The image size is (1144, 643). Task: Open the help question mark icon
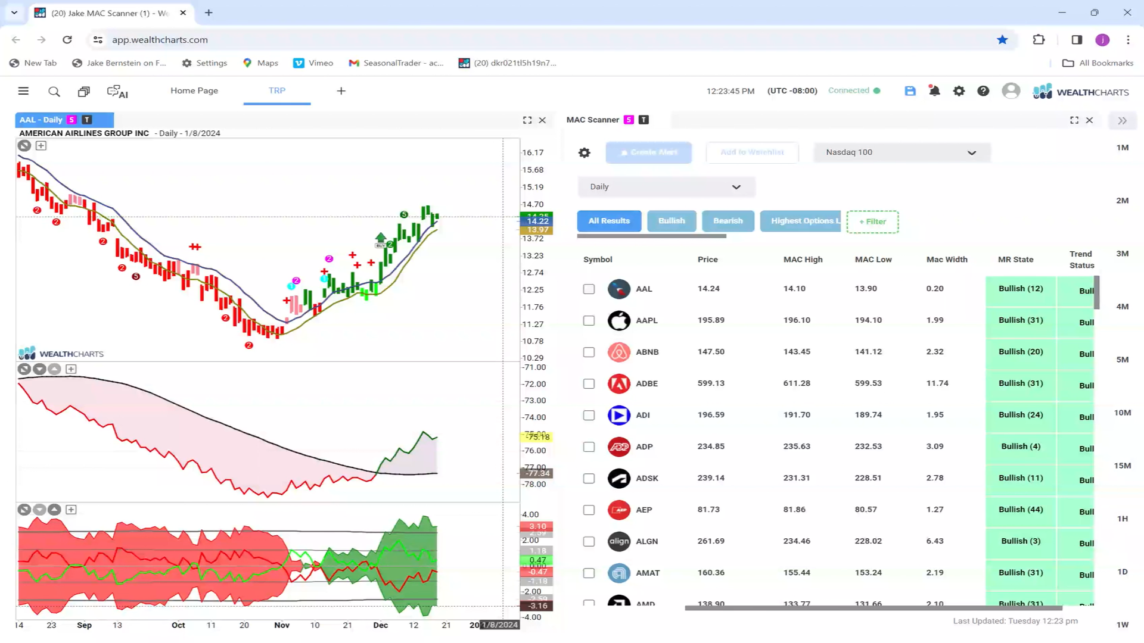(983, 91)
